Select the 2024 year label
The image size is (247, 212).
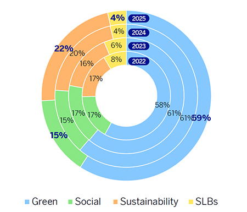(139, 32)
